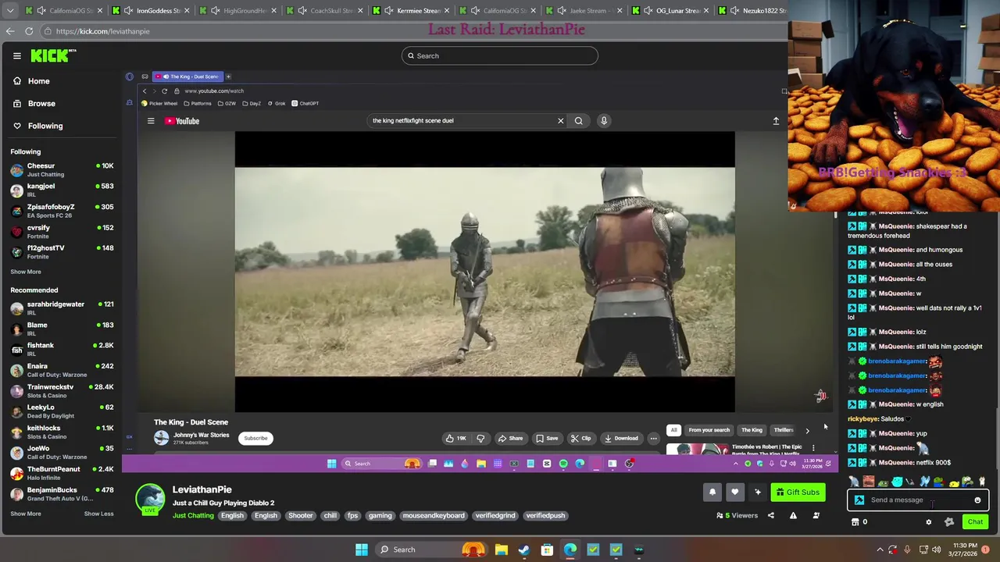1000x562 pixels.
Task: Focus the Kick Search field
Action: (500, 55)
